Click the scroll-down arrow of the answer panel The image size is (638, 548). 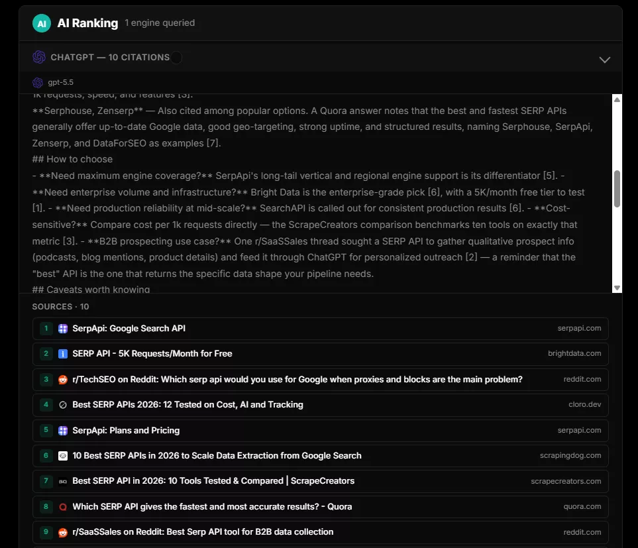pyautogui.click(x=617, y=288)
